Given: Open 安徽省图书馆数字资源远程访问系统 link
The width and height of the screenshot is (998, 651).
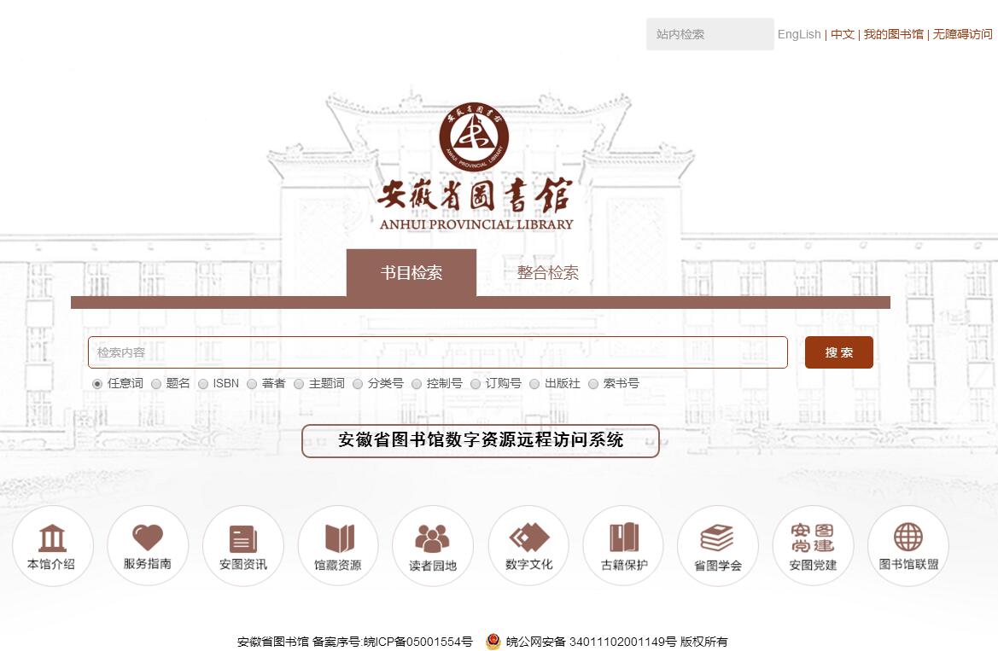Looking at the screenshot, I should tap(481, 440).
